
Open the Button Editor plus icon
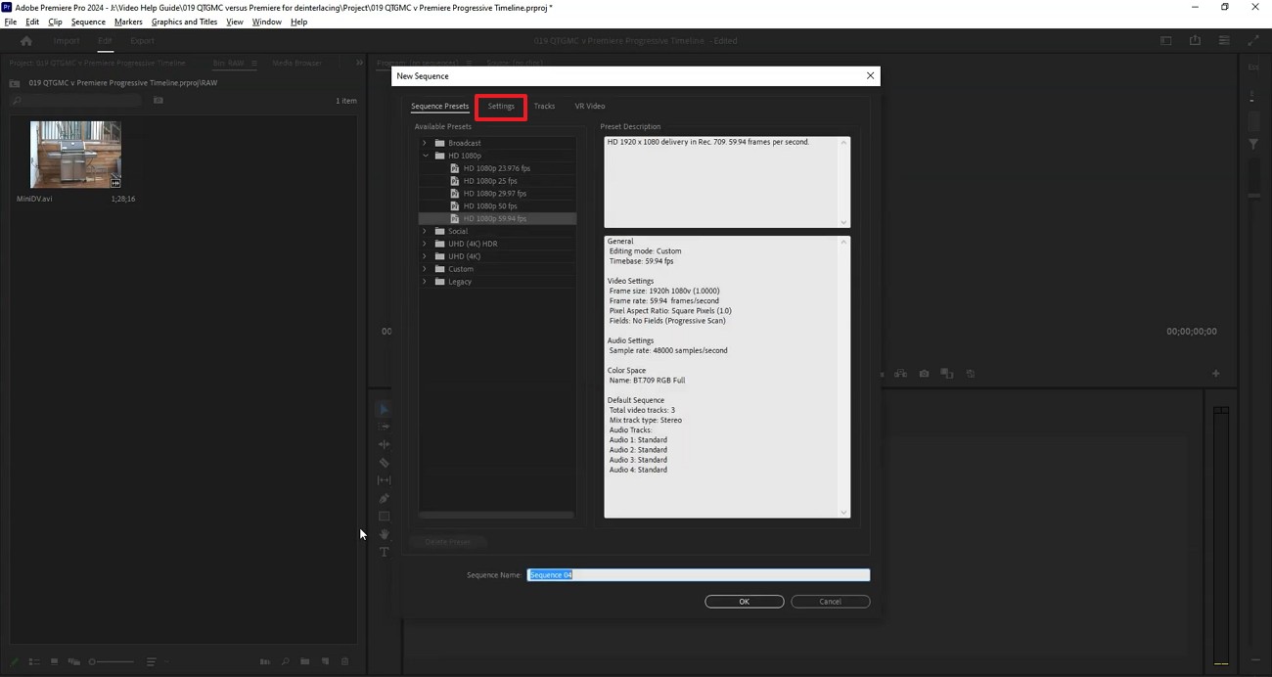[1216, 374]
